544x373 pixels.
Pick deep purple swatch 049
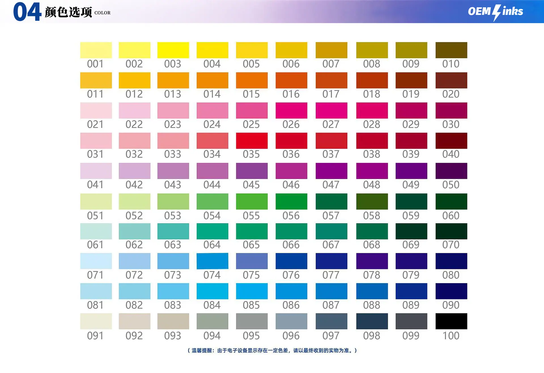[411, 171]
